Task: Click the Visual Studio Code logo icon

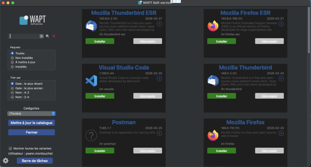Action: [x=91, y=80]
